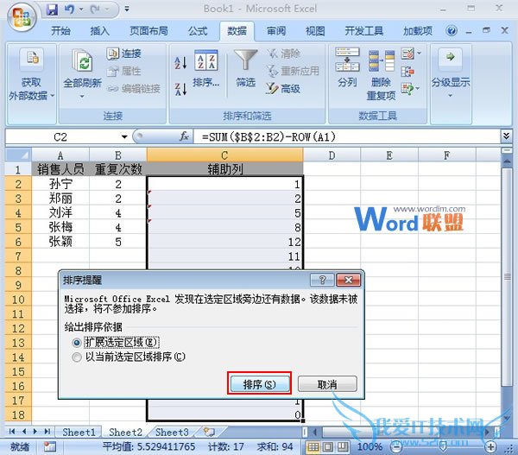
Task: Click the 排序(S) button
Action: (259, 384)
